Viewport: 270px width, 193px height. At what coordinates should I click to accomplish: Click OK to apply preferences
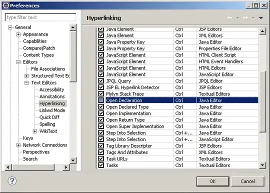tap(212, 181)
